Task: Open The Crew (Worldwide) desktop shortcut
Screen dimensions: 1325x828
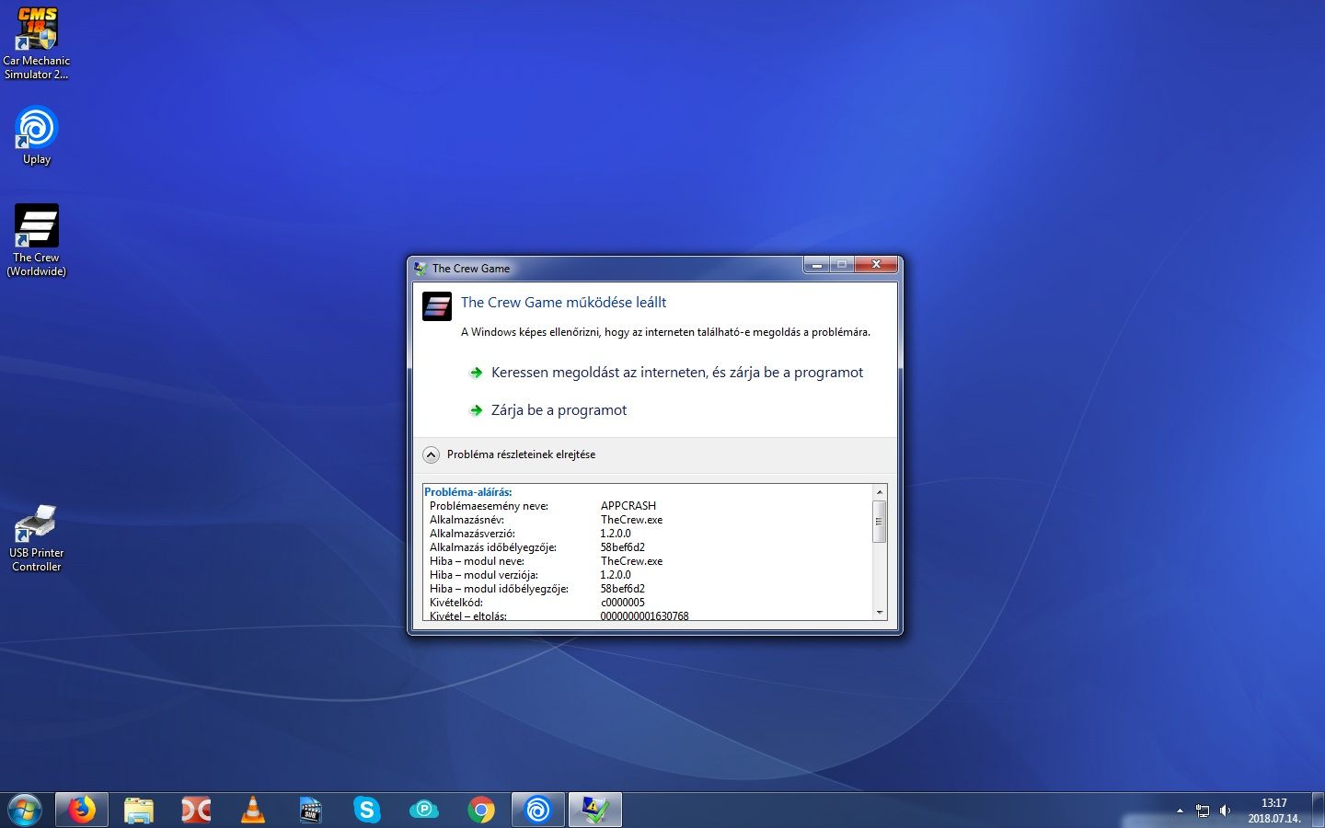Action: 37,240
